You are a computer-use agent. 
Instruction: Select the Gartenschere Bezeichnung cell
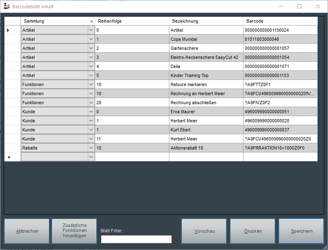[x=206, y=48]
